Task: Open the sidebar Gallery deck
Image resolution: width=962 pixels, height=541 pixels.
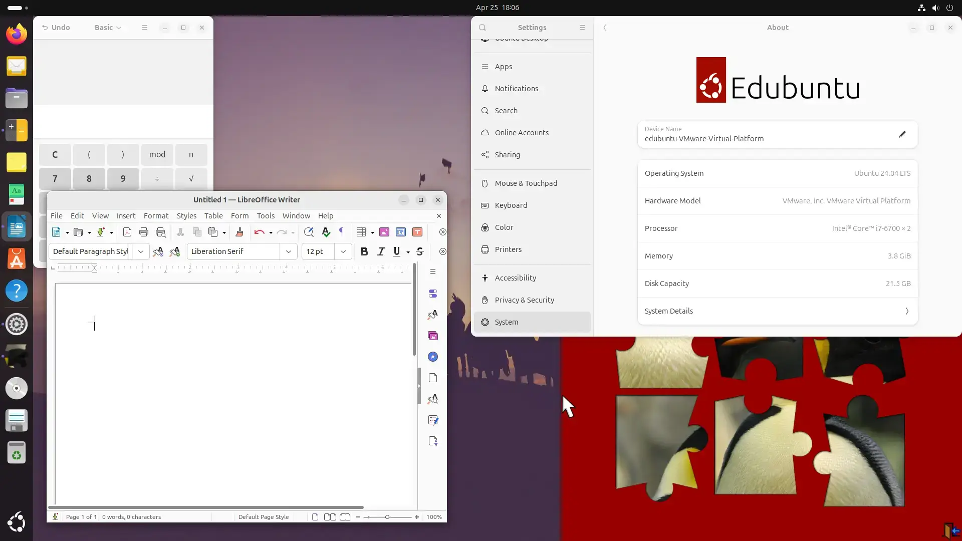Action: [x=433, y=336]
